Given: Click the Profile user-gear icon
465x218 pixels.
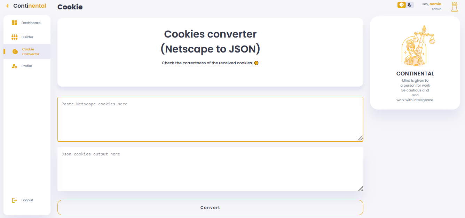Looking at the screenshot, I should [x=15, y=66].
